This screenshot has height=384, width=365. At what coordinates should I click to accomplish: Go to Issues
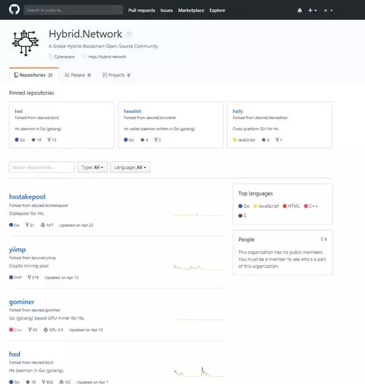tap(167, 11)
